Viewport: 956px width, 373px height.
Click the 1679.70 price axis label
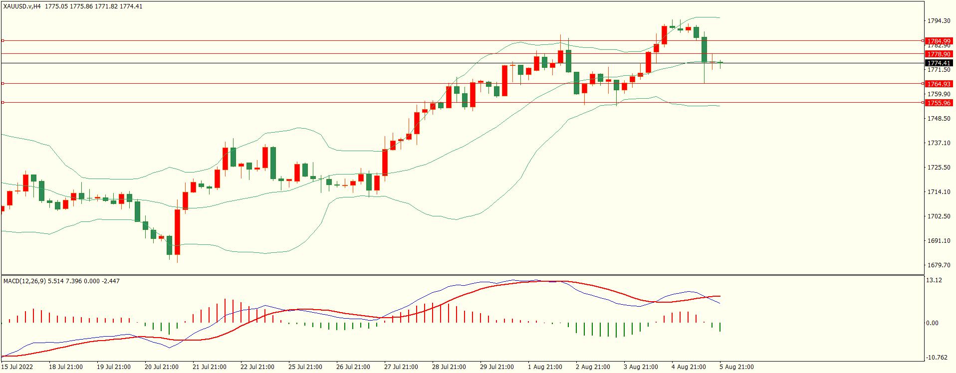click(x=939, y=265)
